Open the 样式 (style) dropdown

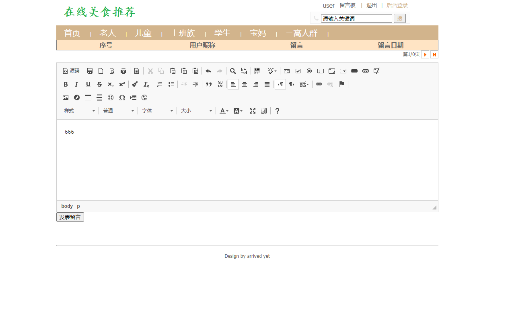pyautogui.click(x=79, y=110)
